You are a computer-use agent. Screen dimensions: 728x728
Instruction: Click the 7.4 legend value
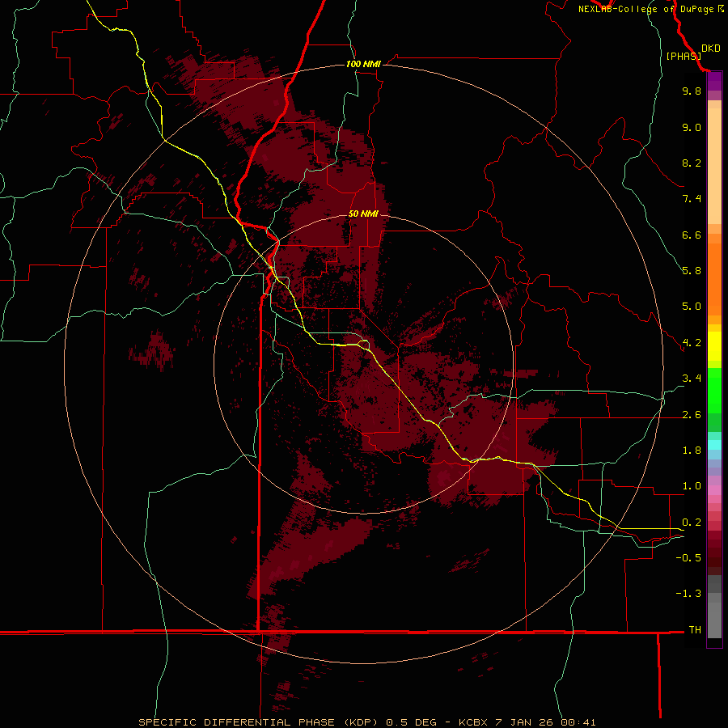point(692,199)
